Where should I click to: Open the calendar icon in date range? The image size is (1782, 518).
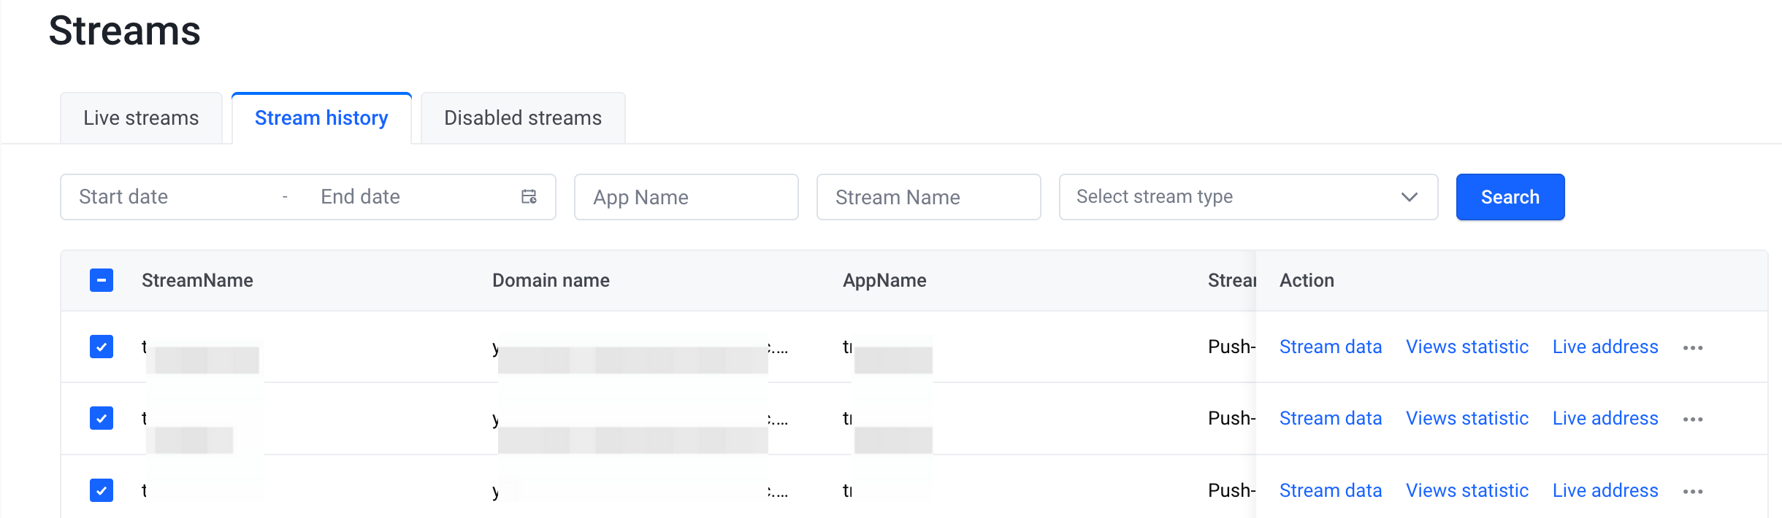click(529, 196)
